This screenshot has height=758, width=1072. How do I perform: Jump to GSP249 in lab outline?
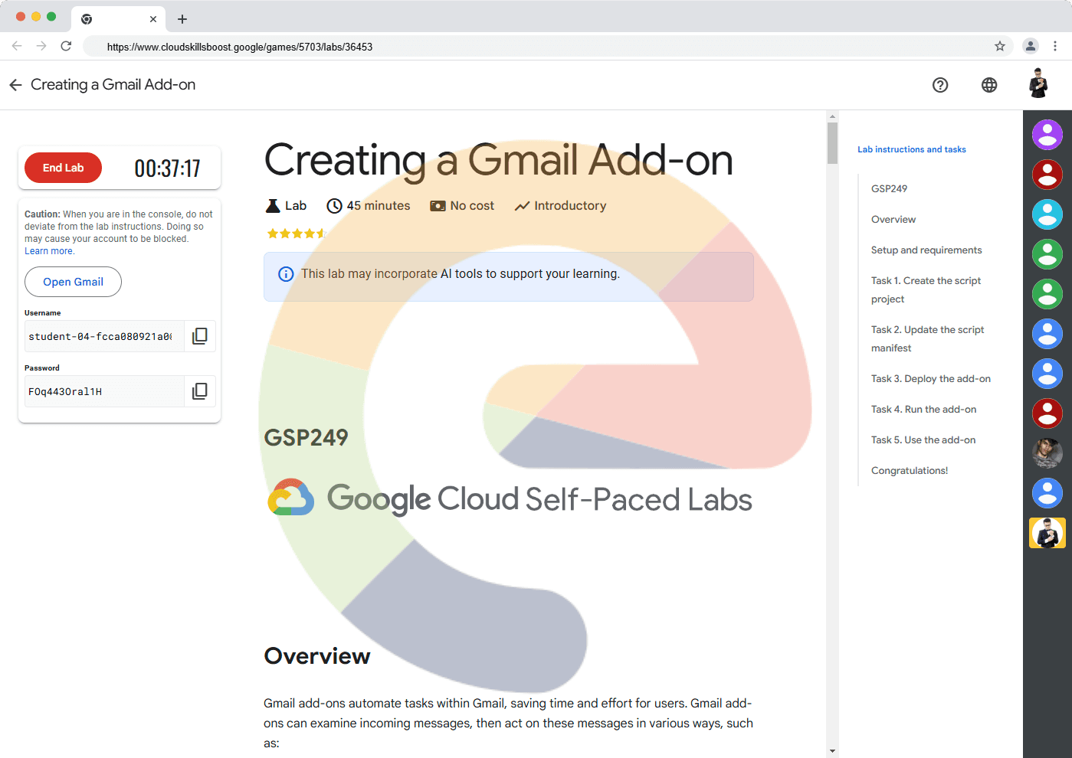tap(889, 188)
